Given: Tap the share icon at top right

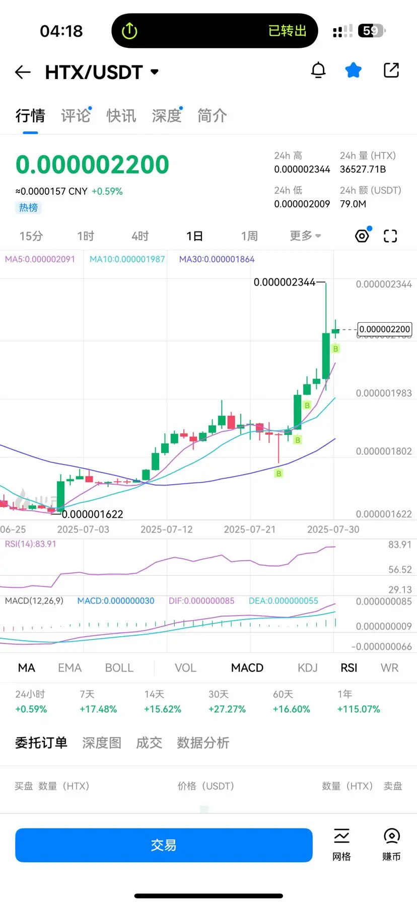Looking at the screenshot, I should pos(391,70).
